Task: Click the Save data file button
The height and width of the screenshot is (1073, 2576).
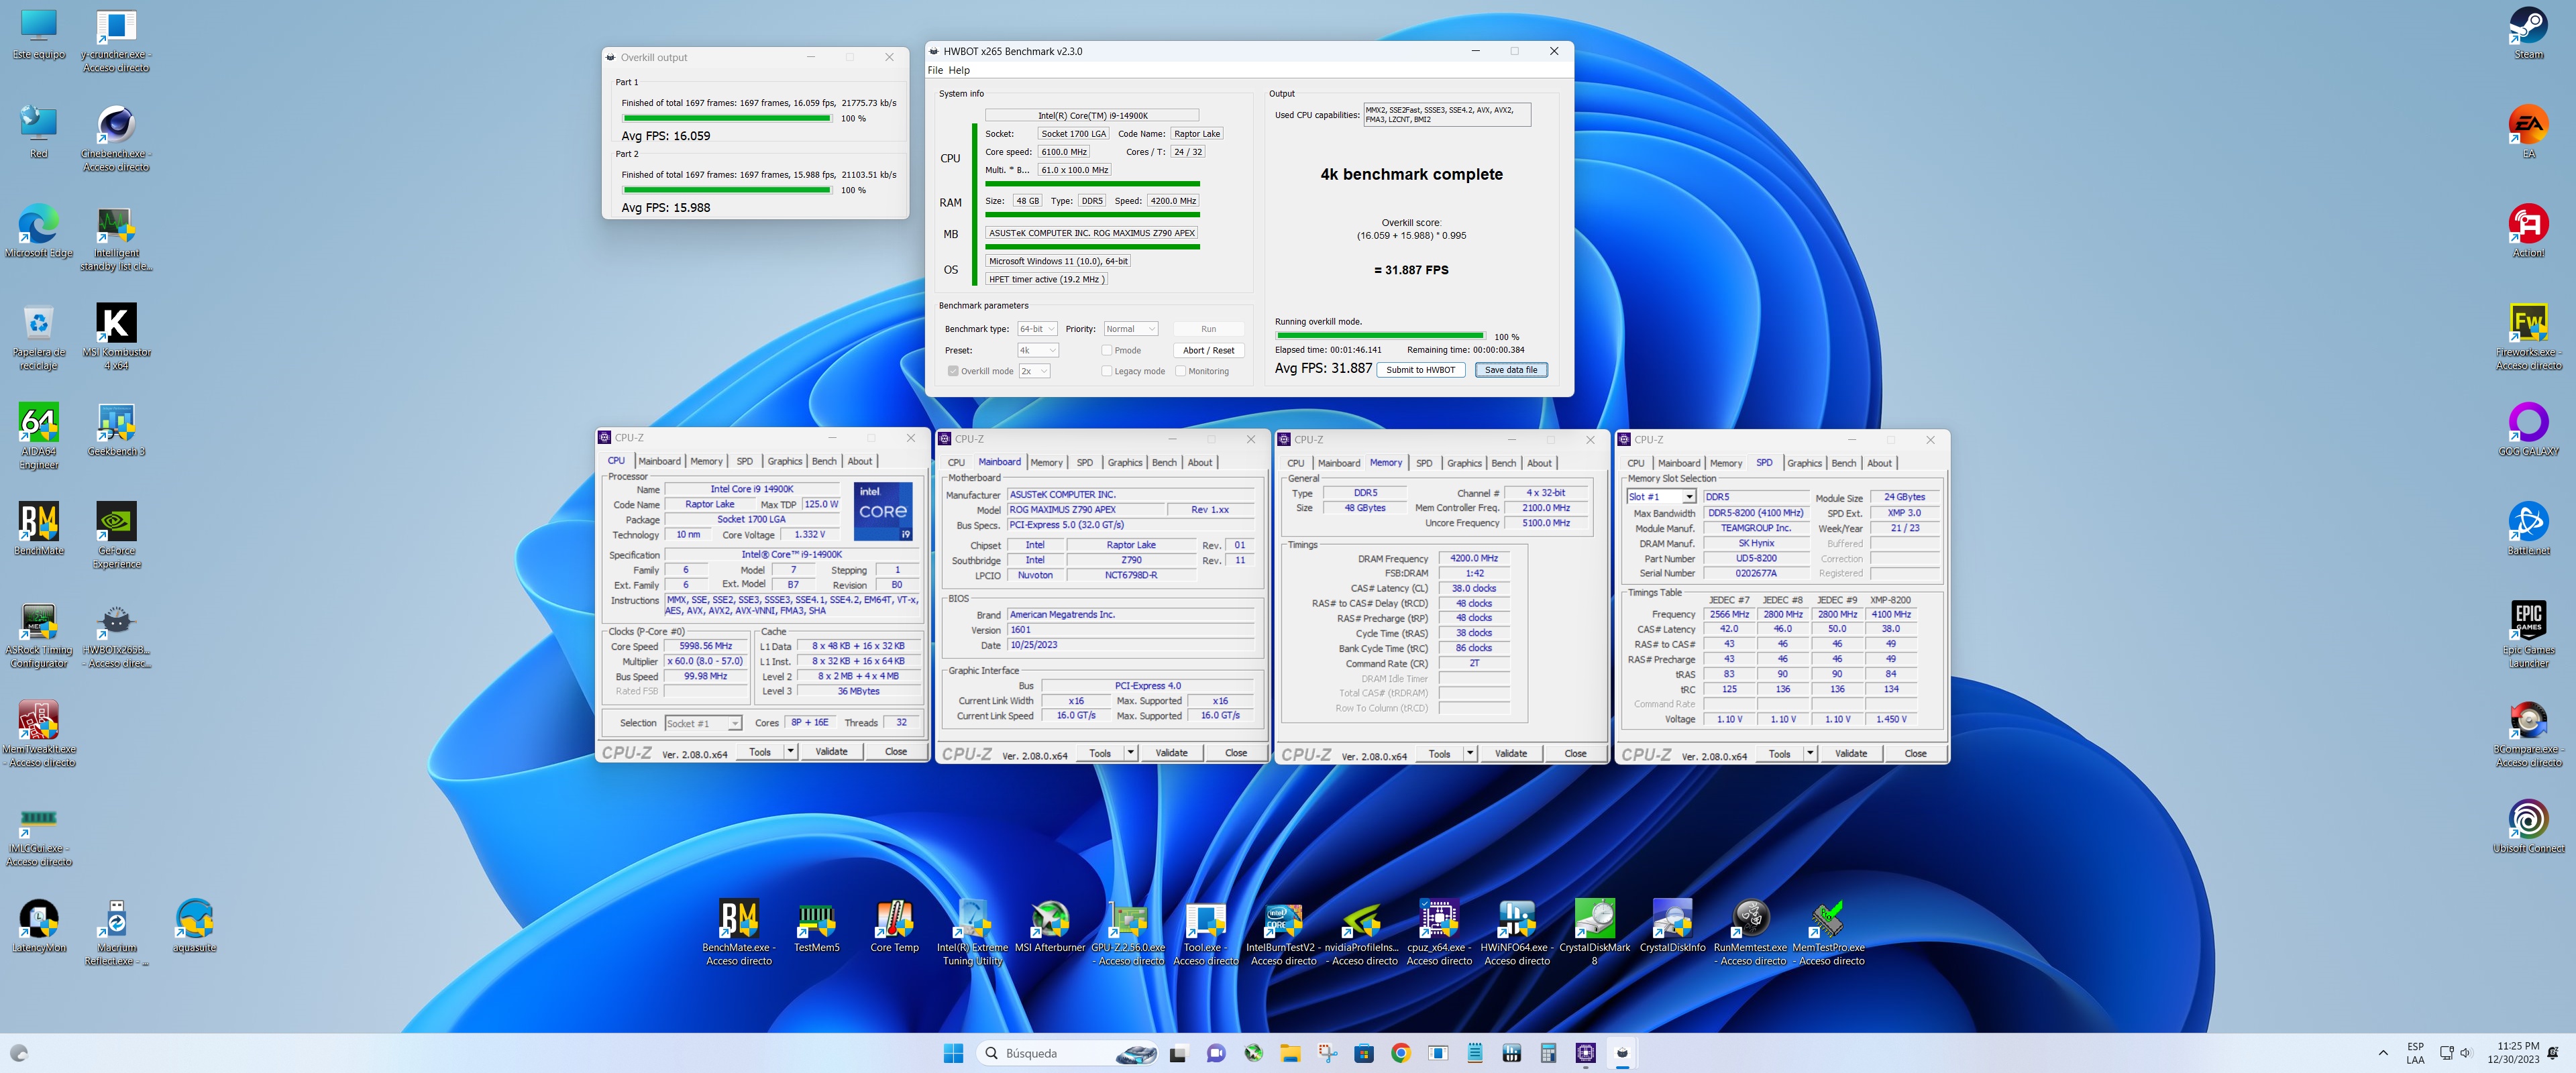Action: [x=1511, y=370]
